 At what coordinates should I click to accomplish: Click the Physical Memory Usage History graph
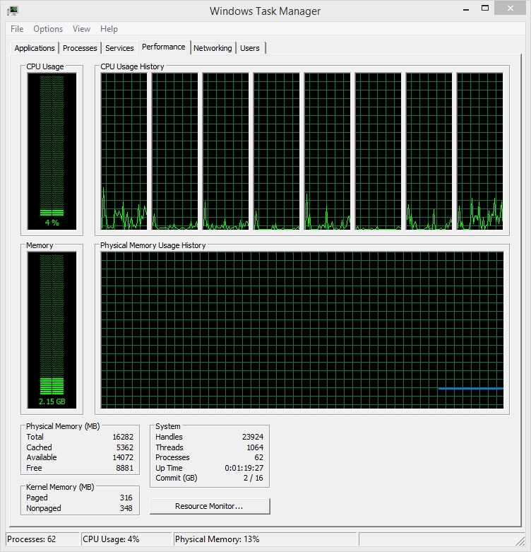(x=302, y=330)
